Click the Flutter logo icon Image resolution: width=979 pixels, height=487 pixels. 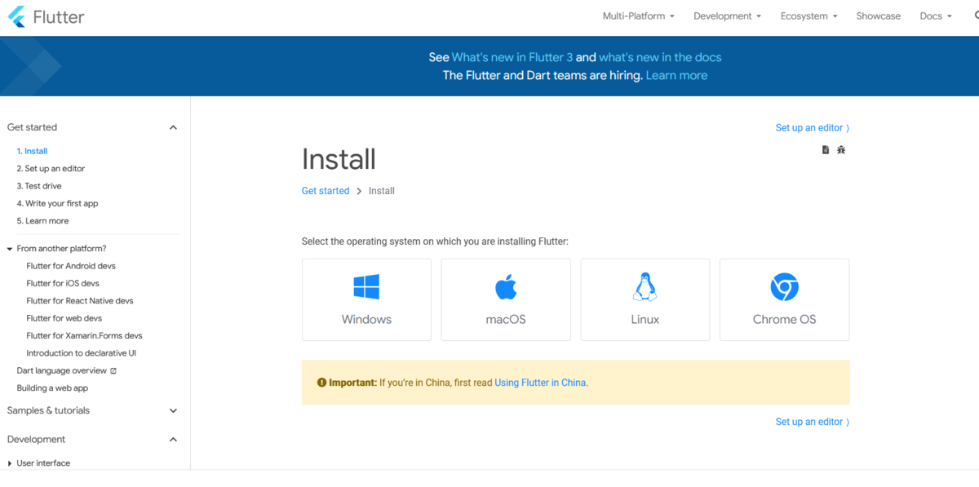[x=16, y=16]
